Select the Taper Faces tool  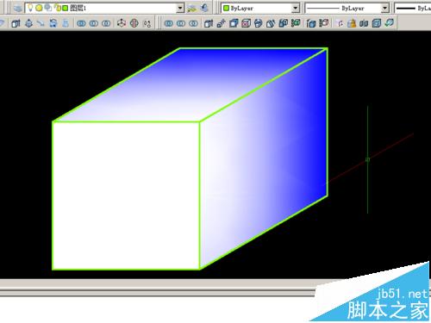[271, 23]
